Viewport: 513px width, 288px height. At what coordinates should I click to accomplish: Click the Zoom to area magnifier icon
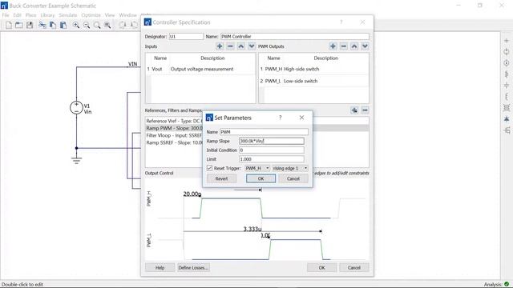click(x=107, y=25)
